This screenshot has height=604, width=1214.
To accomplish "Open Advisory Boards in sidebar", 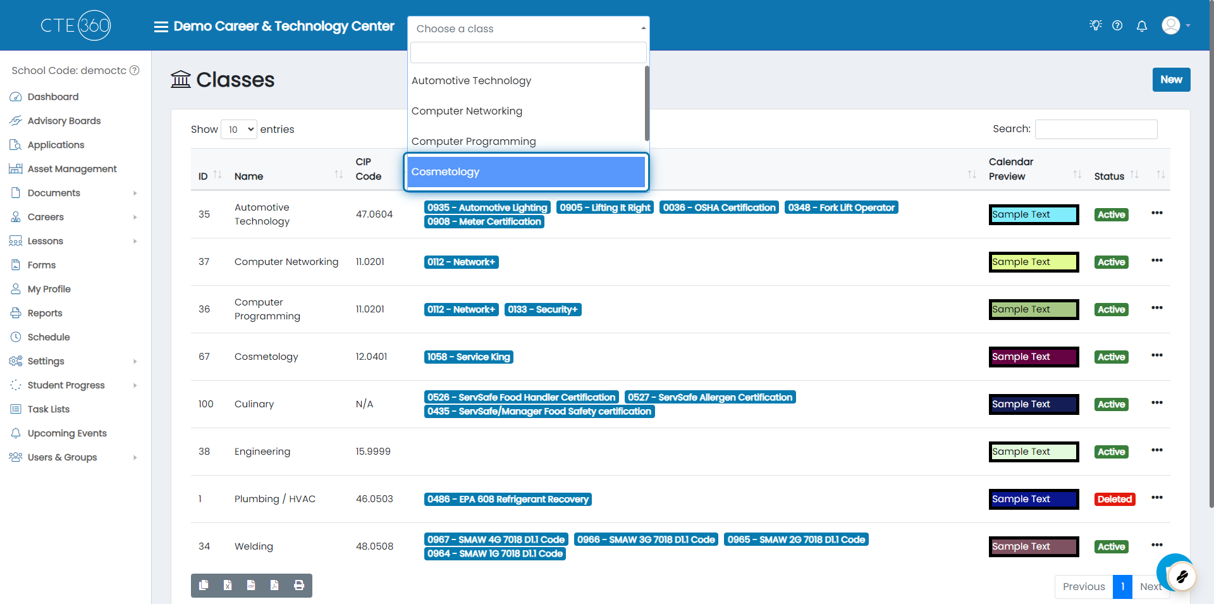I will point(64,121).
